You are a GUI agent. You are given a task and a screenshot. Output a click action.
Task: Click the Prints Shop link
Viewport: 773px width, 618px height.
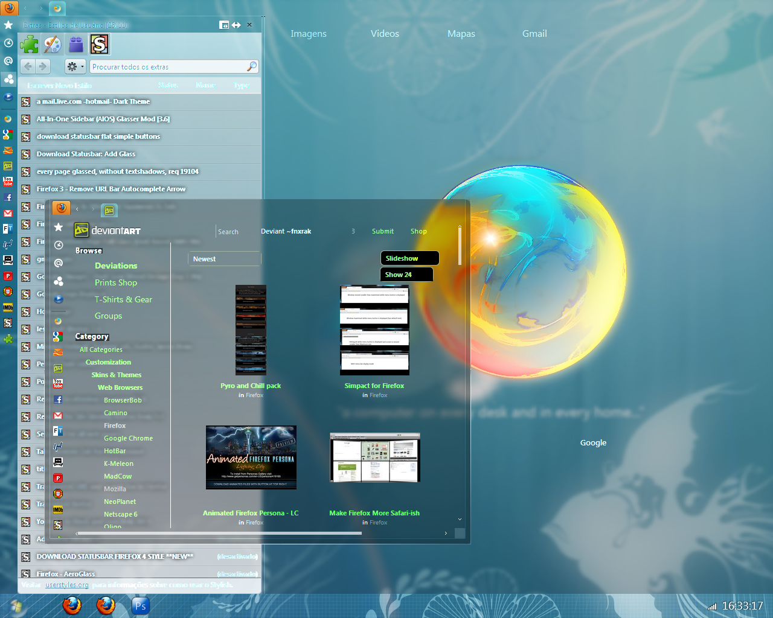[116, 282]
